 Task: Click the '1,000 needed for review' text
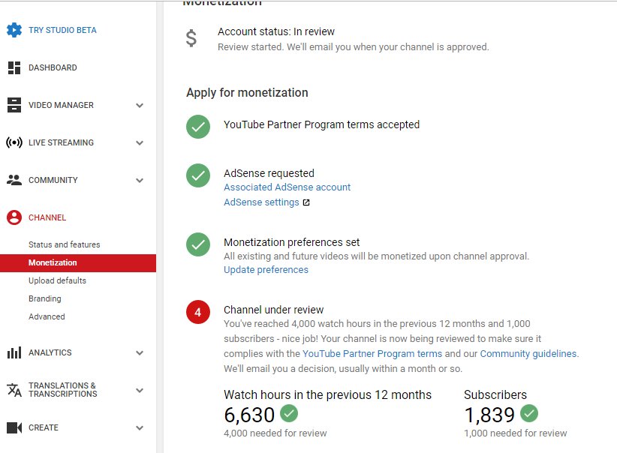pos(516,433)
